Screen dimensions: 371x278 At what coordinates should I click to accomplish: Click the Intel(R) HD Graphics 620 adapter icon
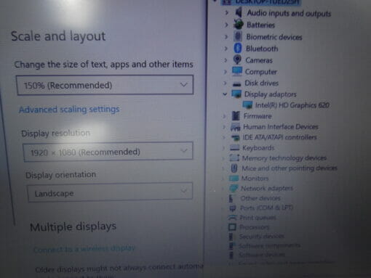coord(247,105)
